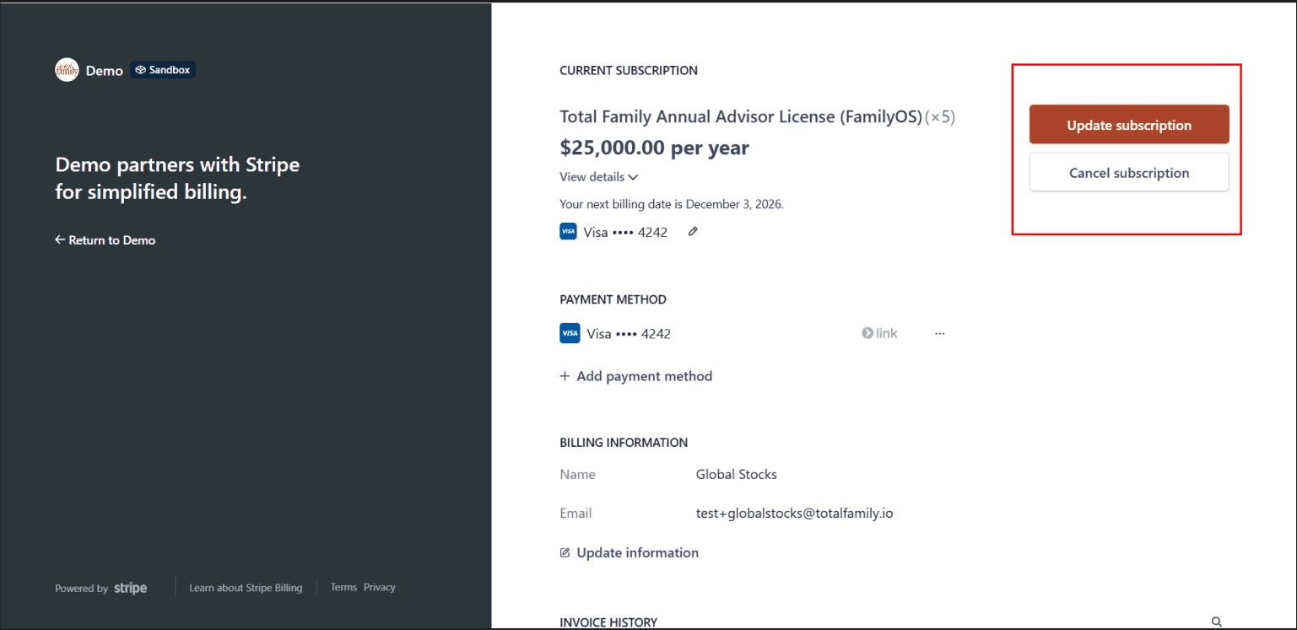Click the Invoice History heading
This screenshot has width=1297, height=630.
point(608,622)
